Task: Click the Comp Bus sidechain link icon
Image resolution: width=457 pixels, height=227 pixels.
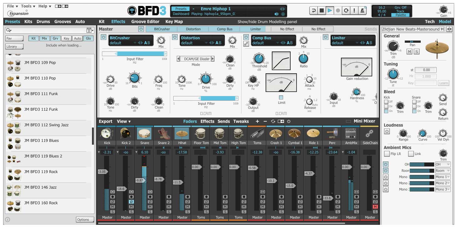Action: [x=246, y=44]
